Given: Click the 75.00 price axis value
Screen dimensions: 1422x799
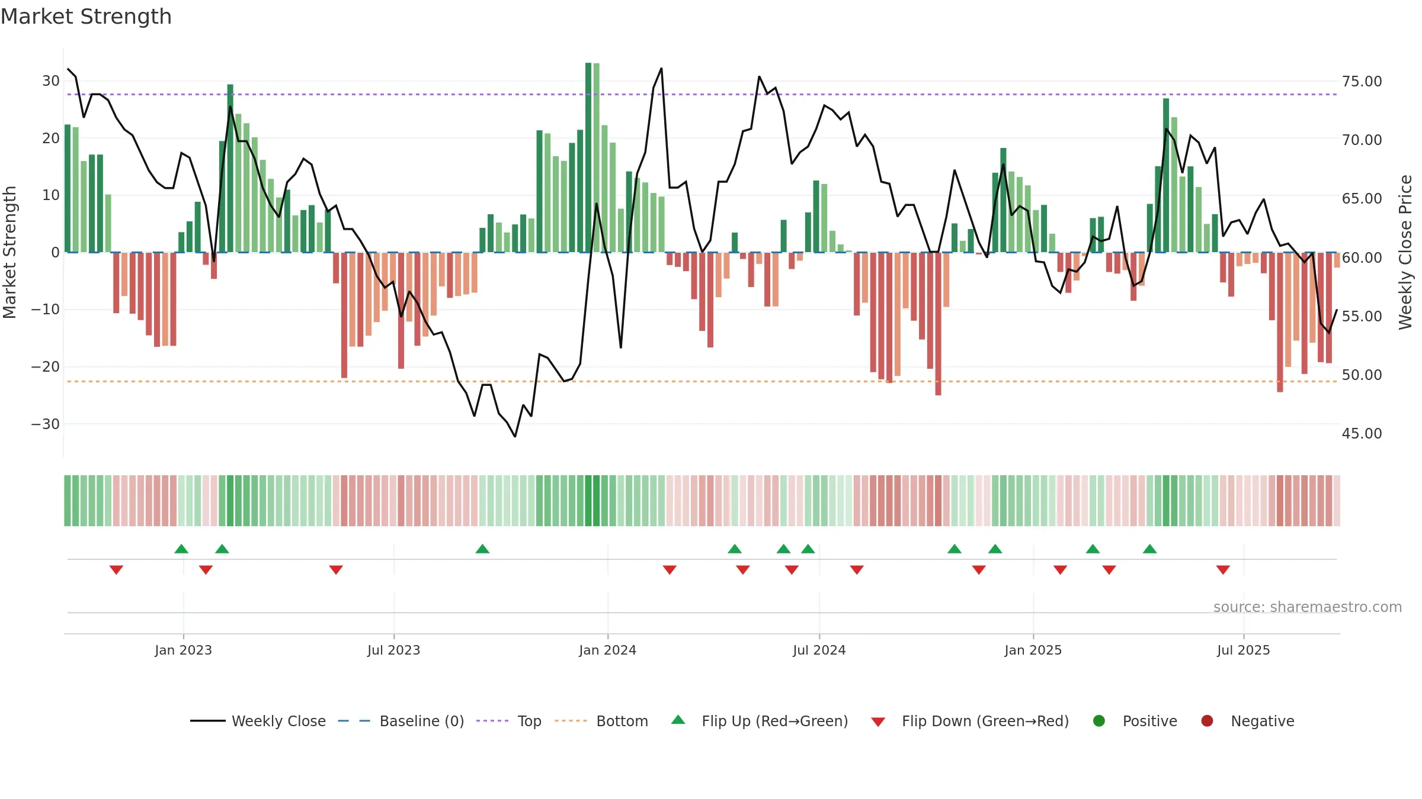Looking at the screenshot, I should pyautogui.click(x=1362, y=82).
